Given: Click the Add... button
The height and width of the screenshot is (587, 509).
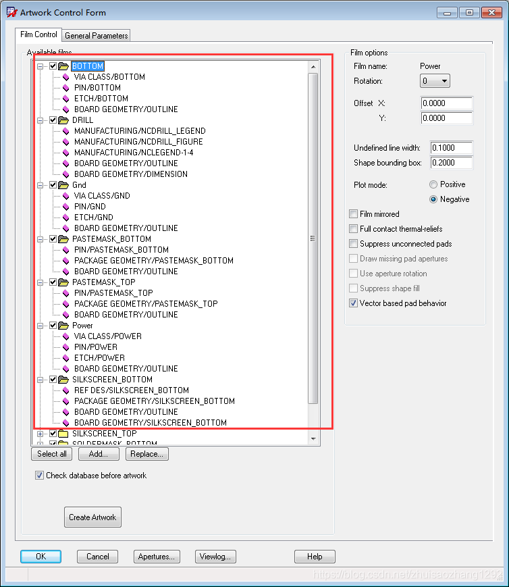Looking at the screenshot, I should pyautogui.click(x=99, y=454).
